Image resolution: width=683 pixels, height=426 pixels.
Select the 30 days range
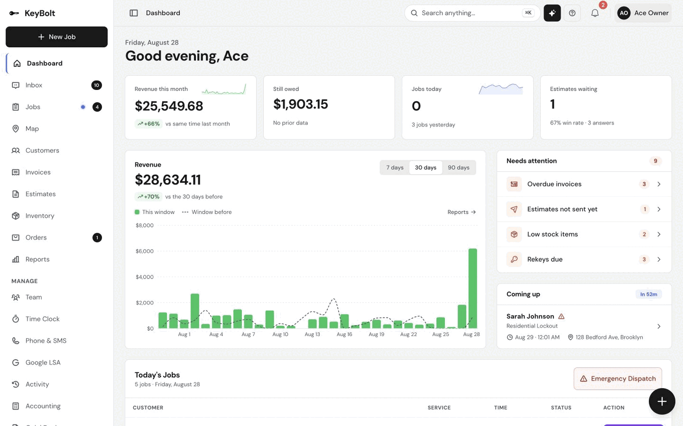tap(426, 167)
